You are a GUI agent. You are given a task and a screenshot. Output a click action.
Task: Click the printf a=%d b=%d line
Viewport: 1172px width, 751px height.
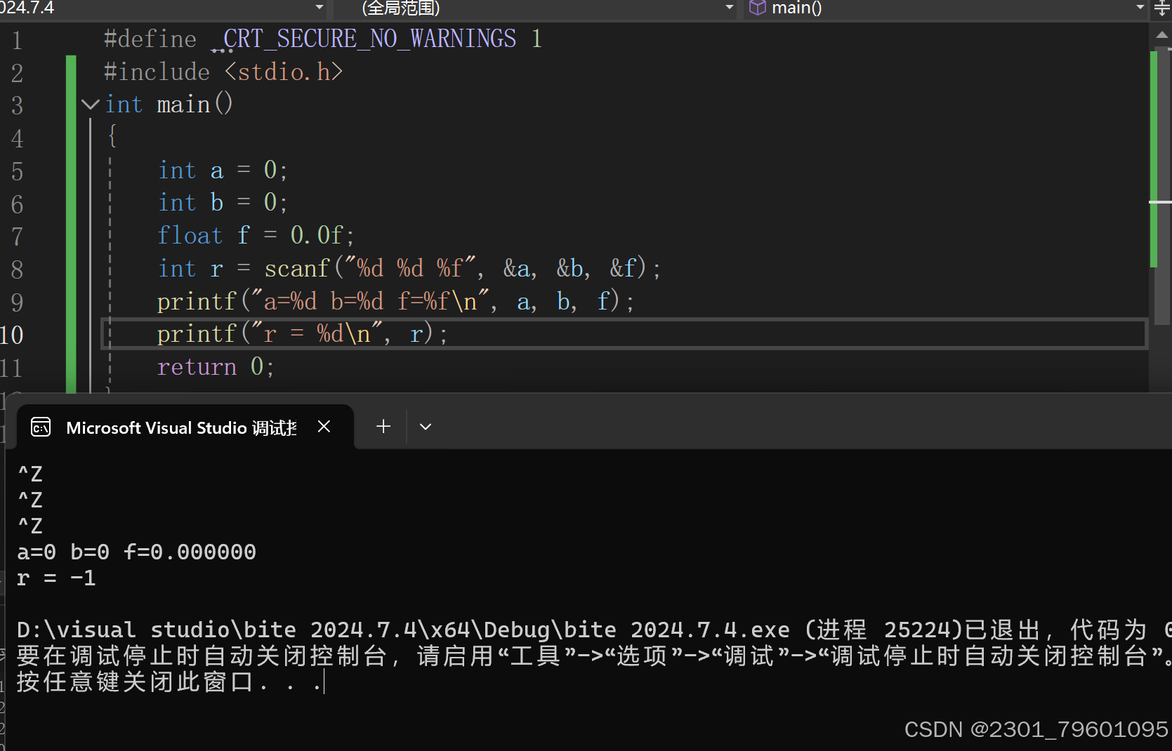(395, 301)
